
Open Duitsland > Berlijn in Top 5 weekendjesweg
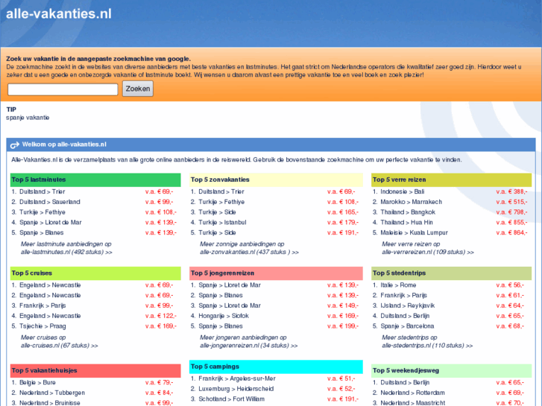(x=405, y=383)
